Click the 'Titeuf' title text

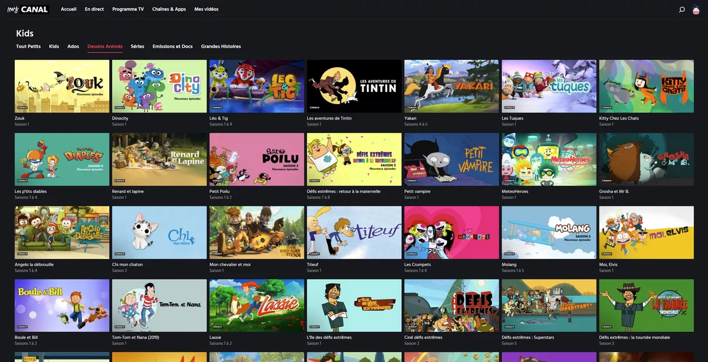point(313,265)
